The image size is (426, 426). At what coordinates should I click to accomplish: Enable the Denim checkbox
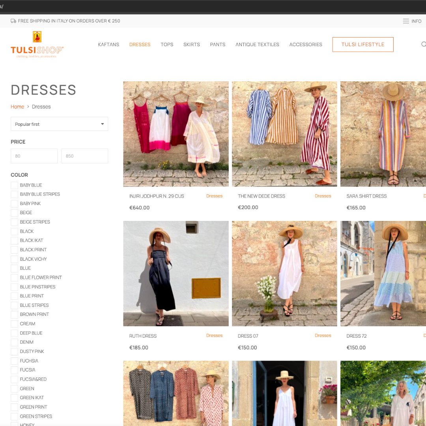[x=15, y=342]
